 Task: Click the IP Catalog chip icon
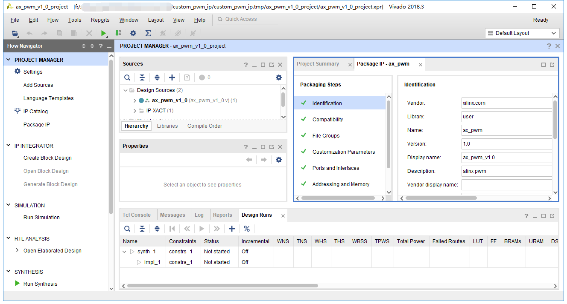18,111
